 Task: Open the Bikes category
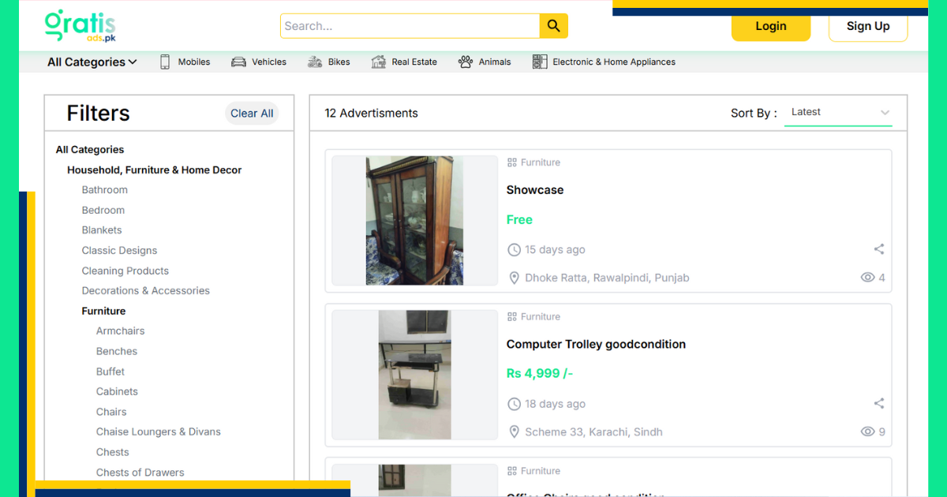(x=339, y=62)
